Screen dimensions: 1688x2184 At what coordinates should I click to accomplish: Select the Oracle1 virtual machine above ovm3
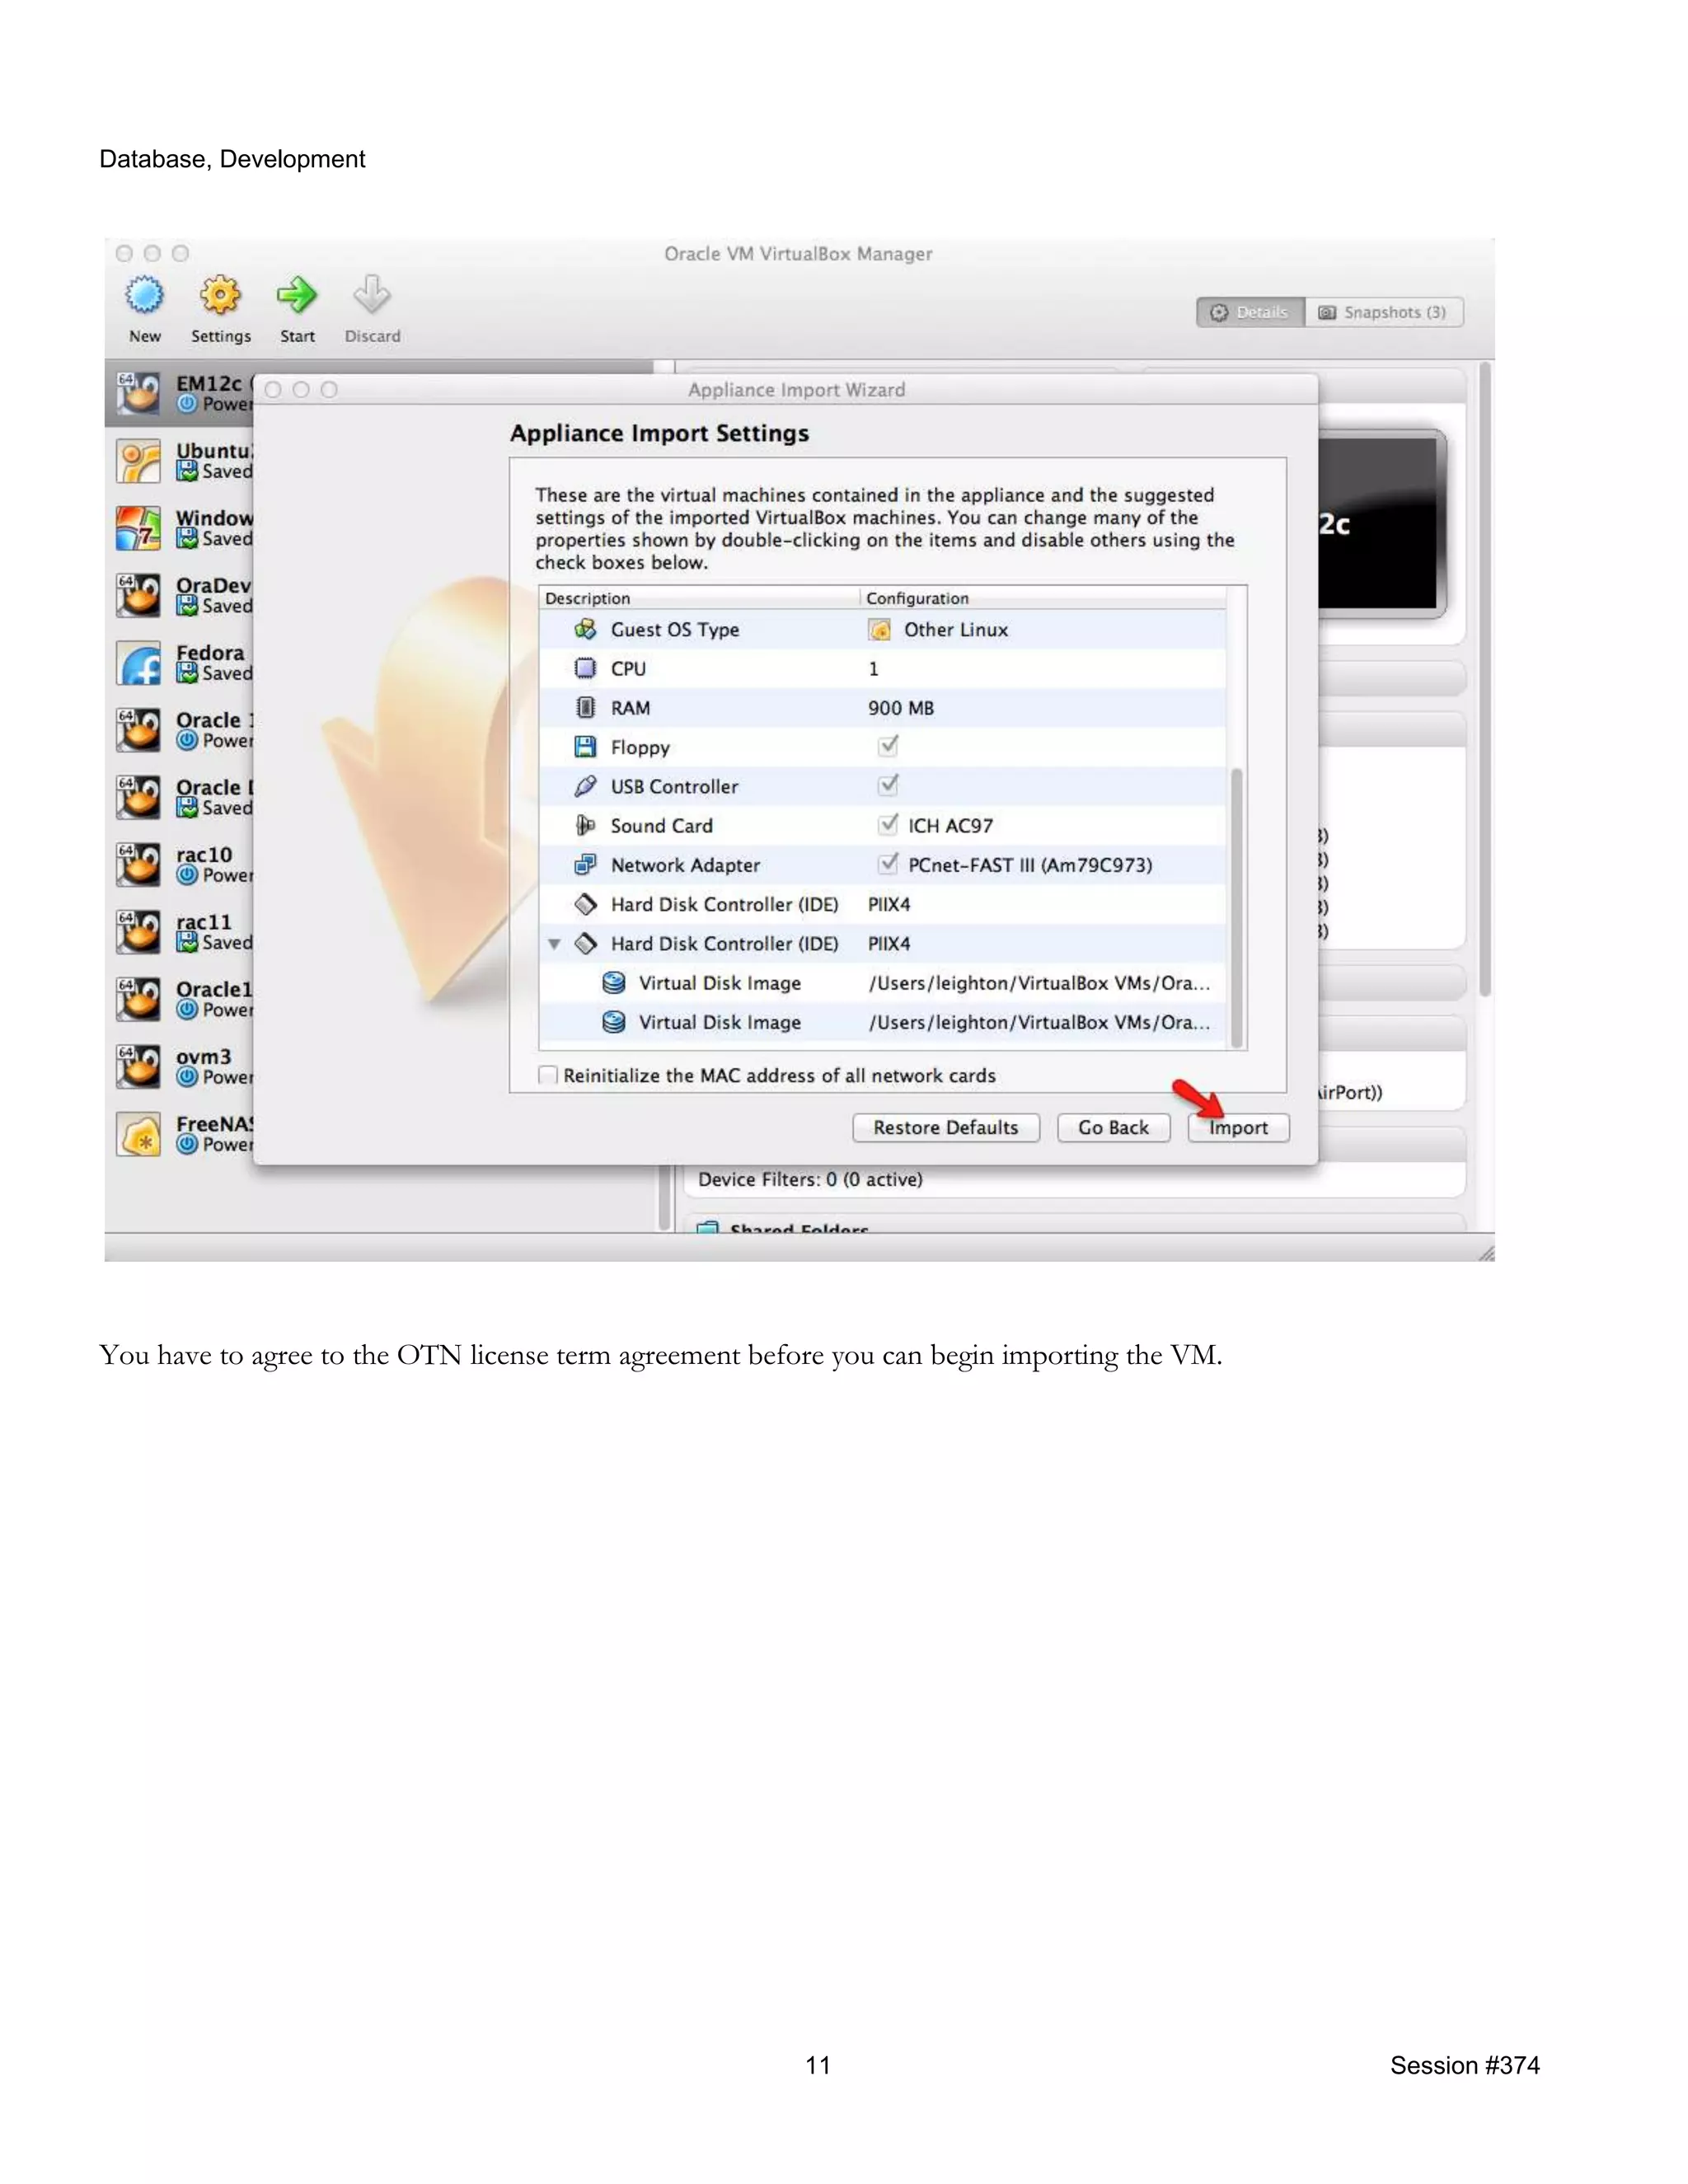point(184,999)
